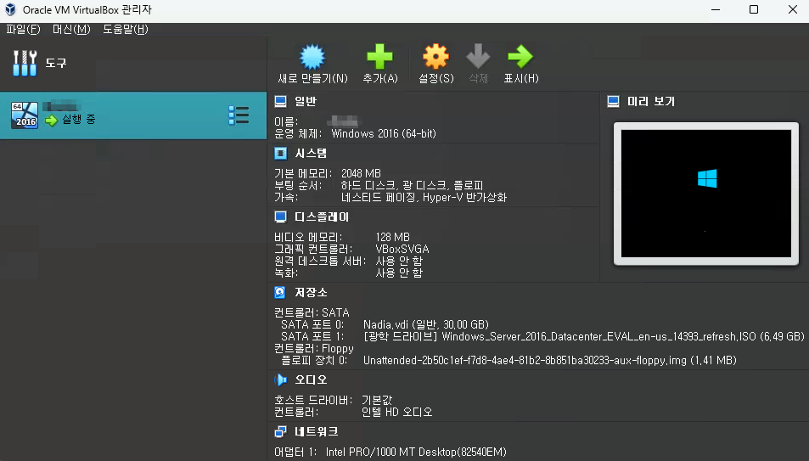Click the 'Windows 2016 (64-bit)' OS value

[x=384, y=133]
